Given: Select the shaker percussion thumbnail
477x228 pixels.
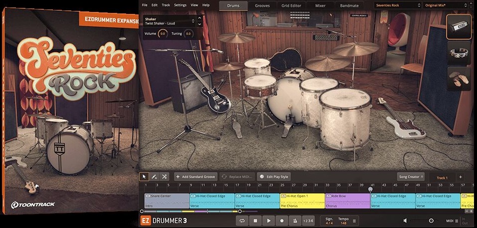Looking at the screenshot, I should pyautogui.click(x=459, y=26).
